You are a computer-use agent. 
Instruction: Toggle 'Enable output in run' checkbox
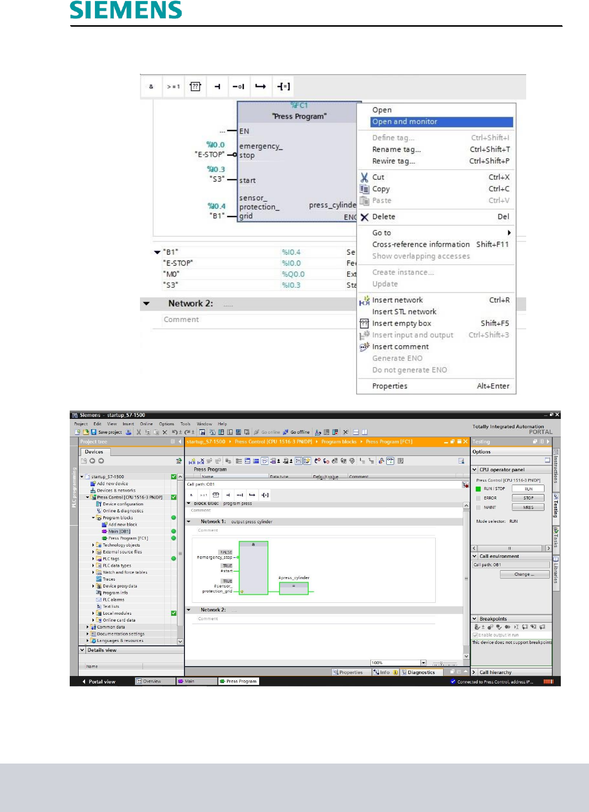pos(475,635)
